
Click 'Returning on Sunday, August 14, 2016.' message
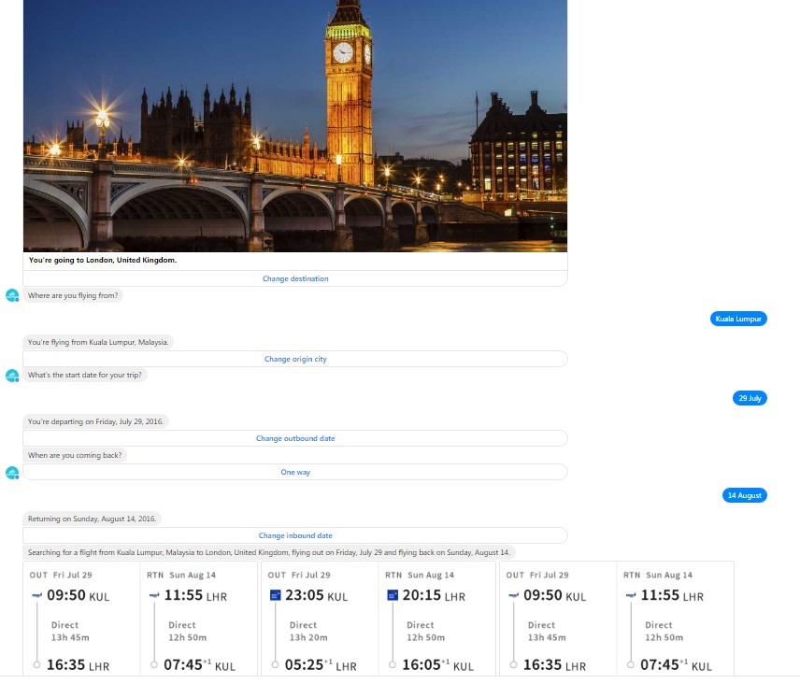click(92, 519)
